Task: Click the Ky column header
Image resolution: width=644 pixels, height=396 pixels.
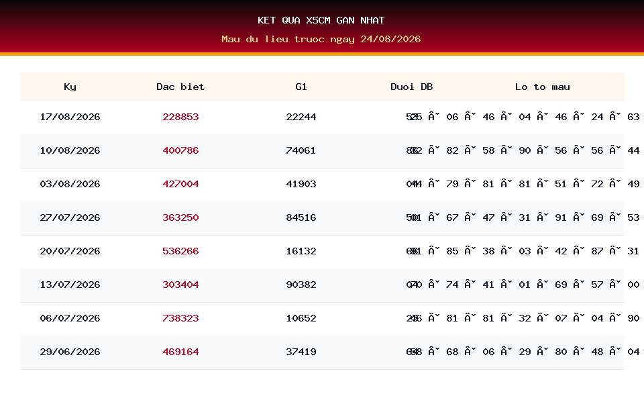Action: (70, 87)
